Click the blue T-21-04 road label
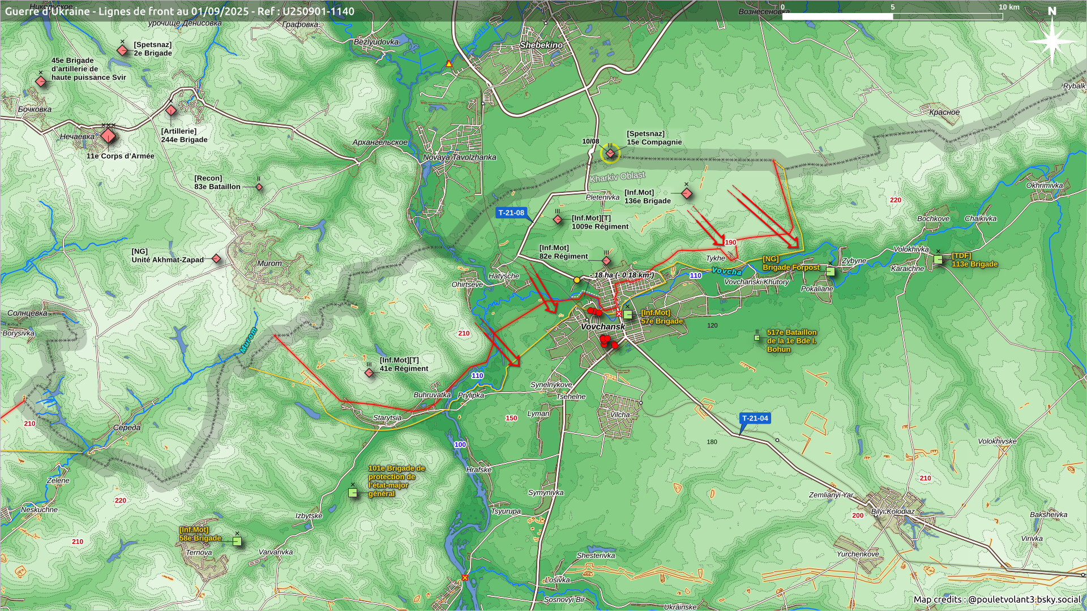1087x611 pixels. (755, 419)
